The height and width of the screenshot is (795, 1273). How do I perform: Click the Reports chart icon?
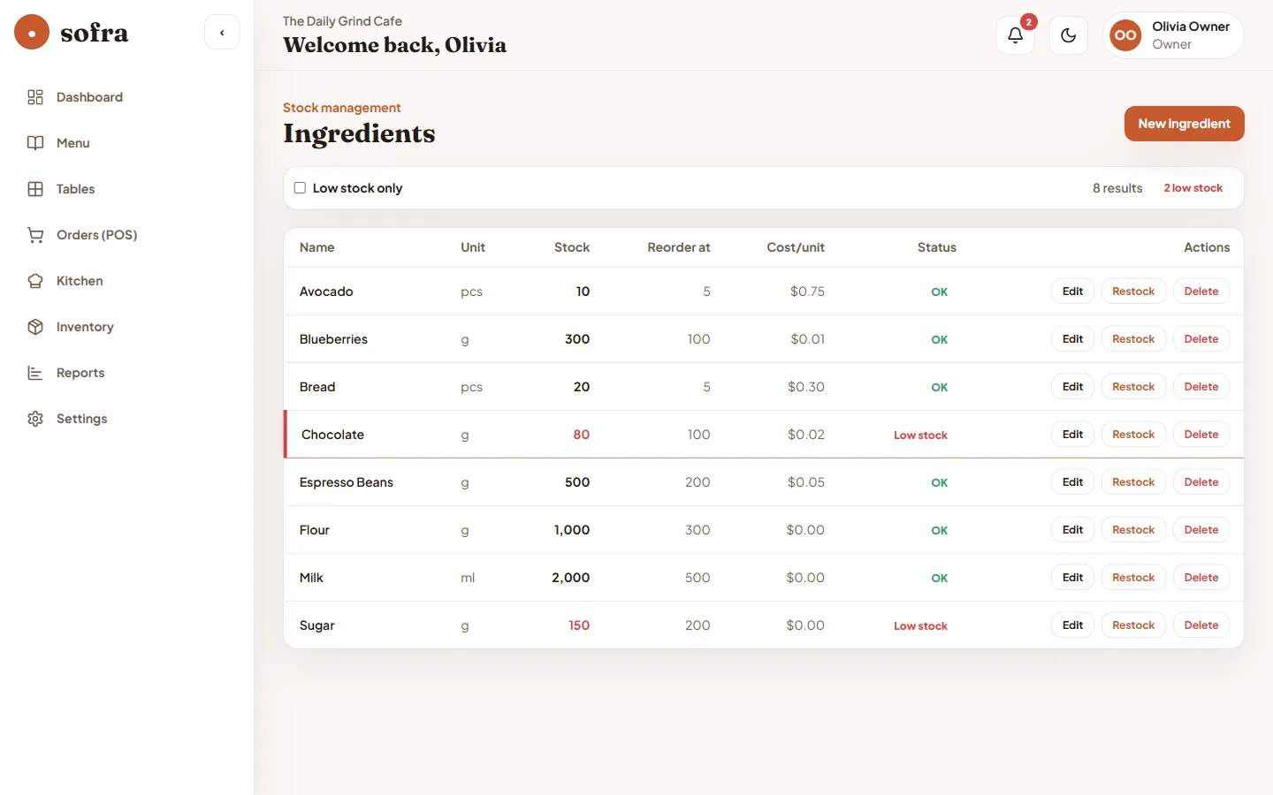[35, 373]
